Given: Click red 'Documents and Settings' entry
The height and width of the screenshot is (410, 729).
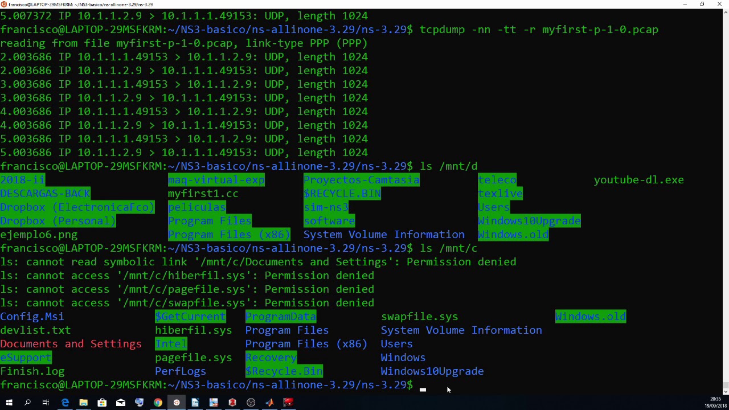Looking at the screenshot, I should point(71,344).
